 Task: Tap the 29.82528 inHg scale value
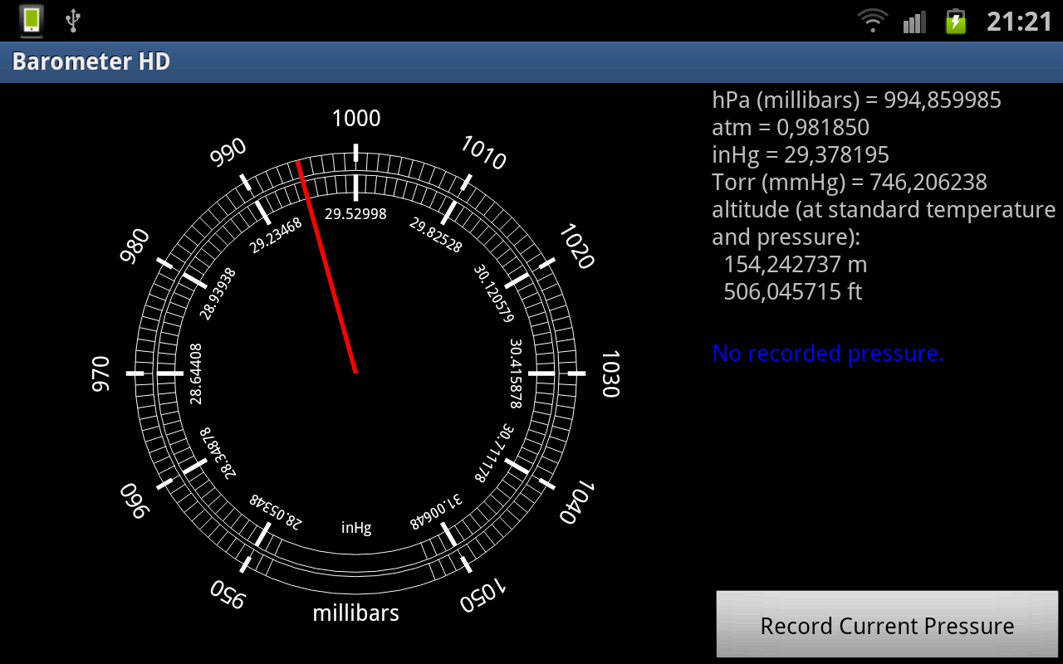point(436,235)
